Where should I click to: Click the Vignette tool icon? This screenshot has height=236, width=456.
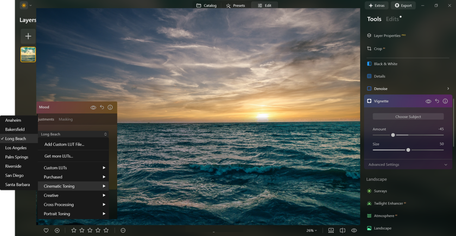pos(369,101)
